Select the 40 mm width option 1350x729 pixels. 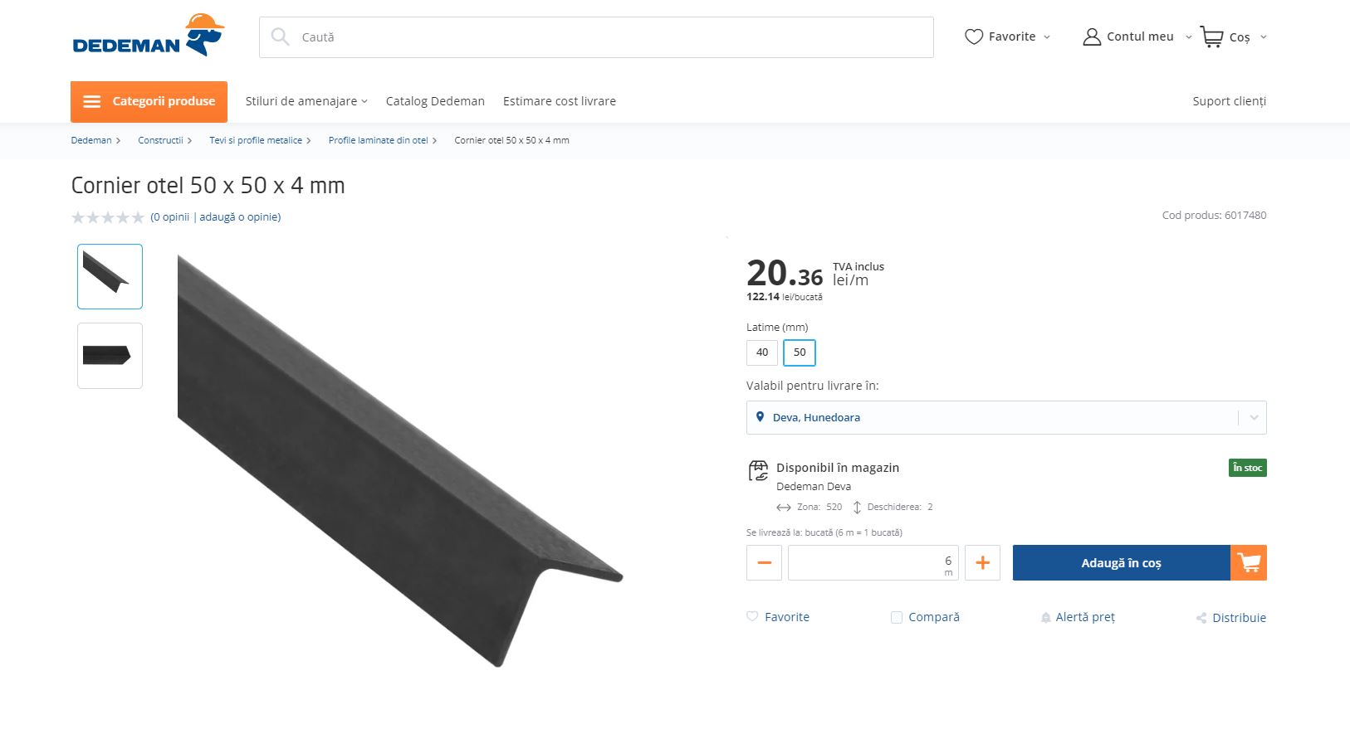762,352
